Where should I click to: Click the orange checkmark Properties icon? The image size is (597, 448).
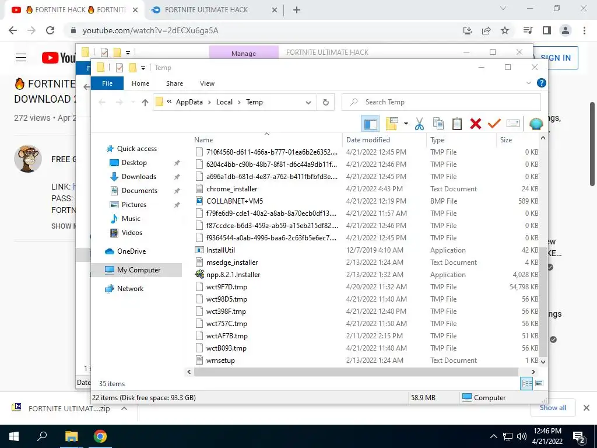[494, 124]
